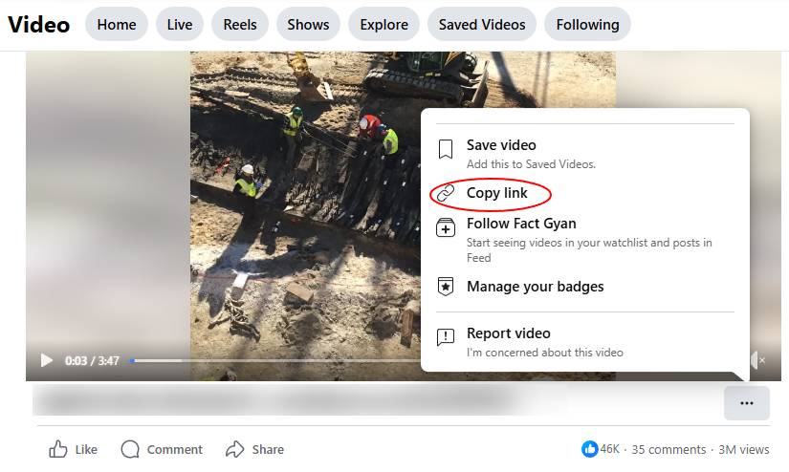
Task: Open the Saved Videos tab
Action: tap(482, 25)
